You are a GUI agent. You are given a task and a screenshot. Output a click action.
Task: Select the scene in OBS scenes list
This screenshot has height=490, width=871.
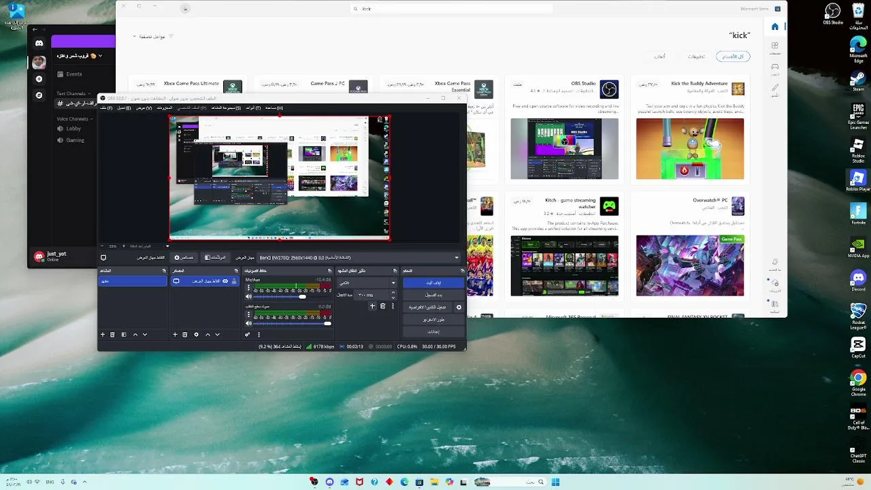click(133, 281)
